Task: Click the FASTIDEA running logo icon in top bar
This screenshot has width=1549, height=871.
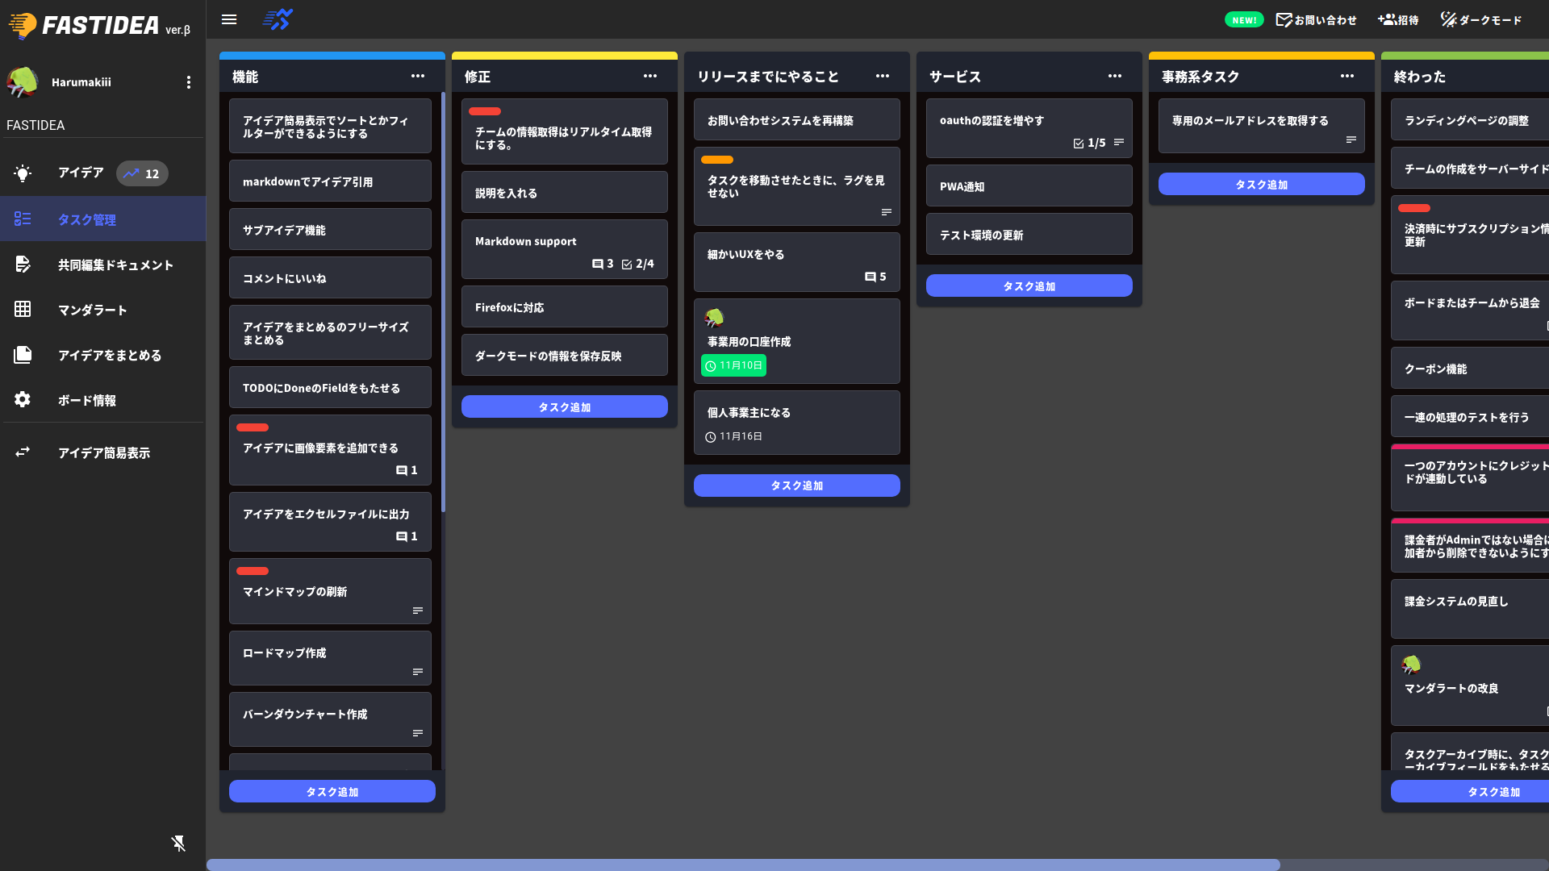Action: point(278,19)
